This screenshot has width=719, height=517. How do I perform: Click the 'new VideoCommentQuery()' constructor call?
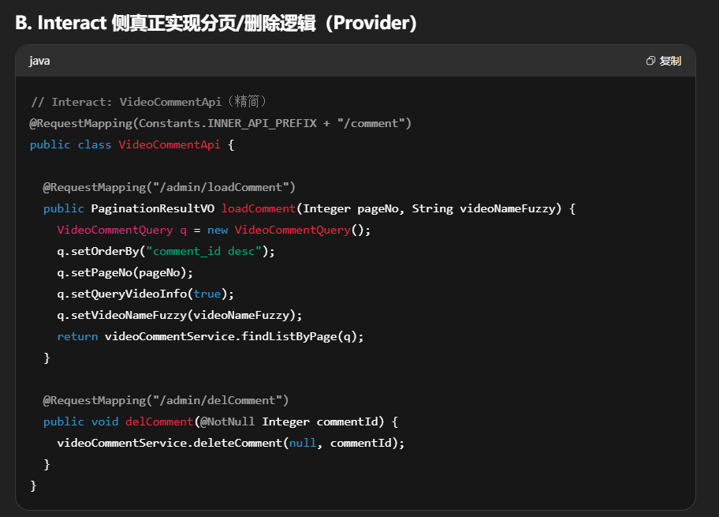(x=291, y=230)
